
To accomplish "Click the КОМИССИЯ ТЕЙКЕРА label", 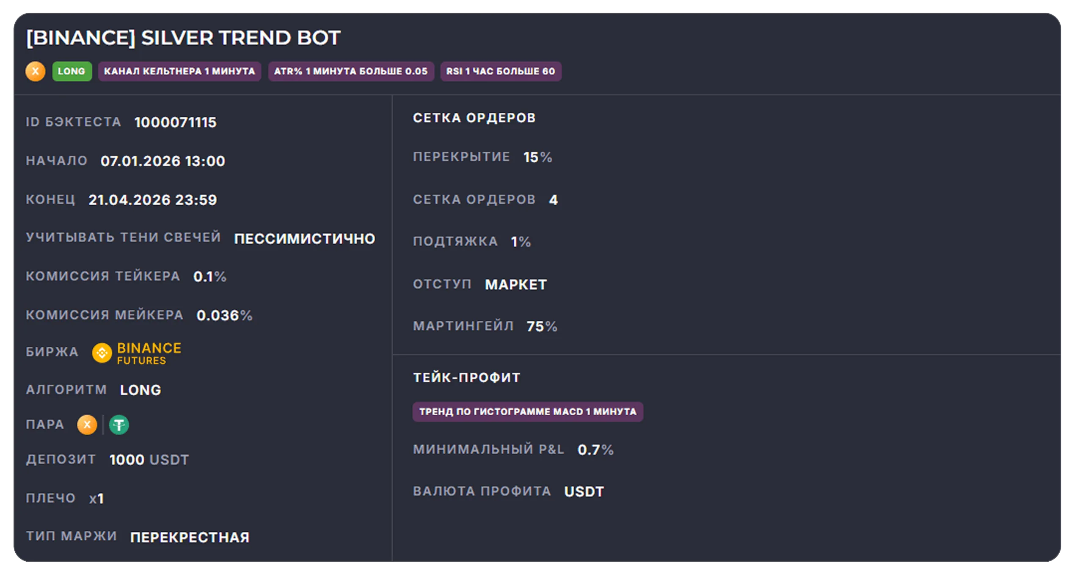I will (103, 276).
